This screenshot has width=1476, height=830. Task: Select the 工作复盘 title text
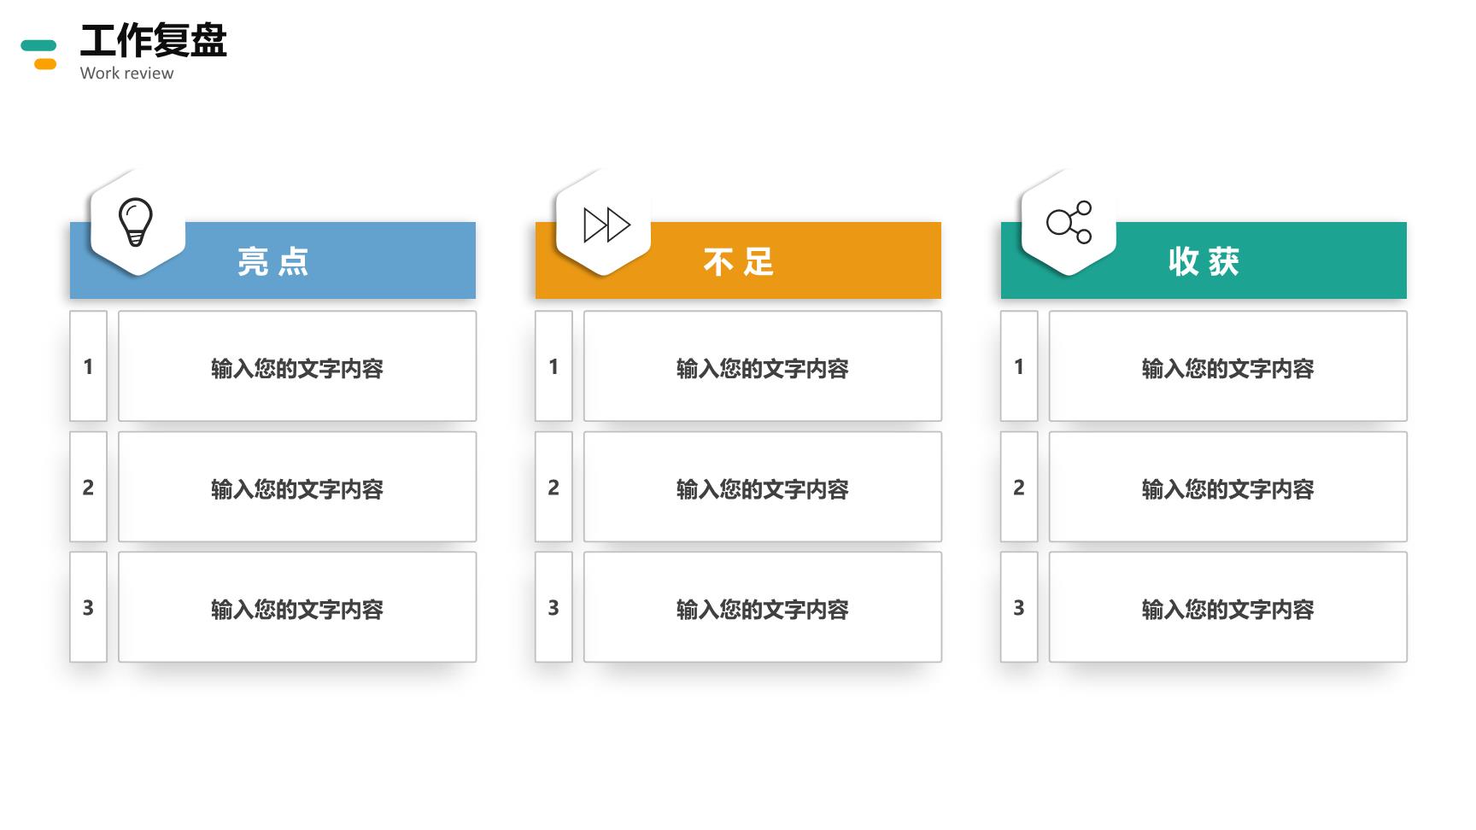click(x=154, y=40)
